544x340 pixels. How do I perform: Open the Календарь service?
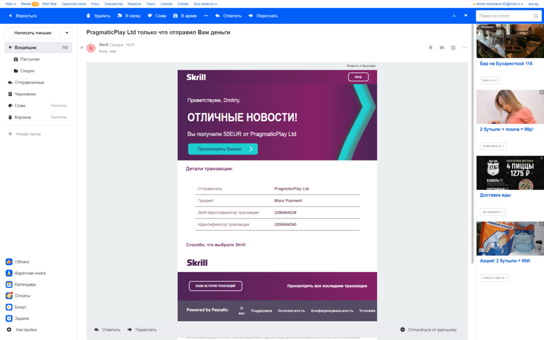click(x=21, y=285)
